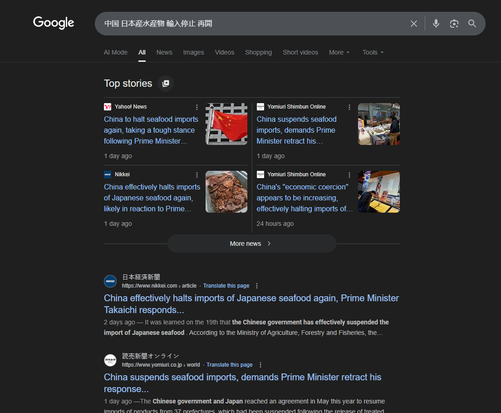
Task: Click '24 hours ago' timestamp text
Action: tap(275, 224)
